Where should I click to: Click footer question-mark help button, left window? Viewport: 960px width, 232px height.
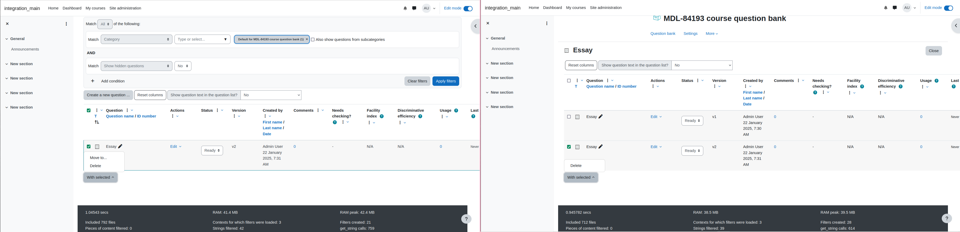pyautogui.click(x=466, y=219)
